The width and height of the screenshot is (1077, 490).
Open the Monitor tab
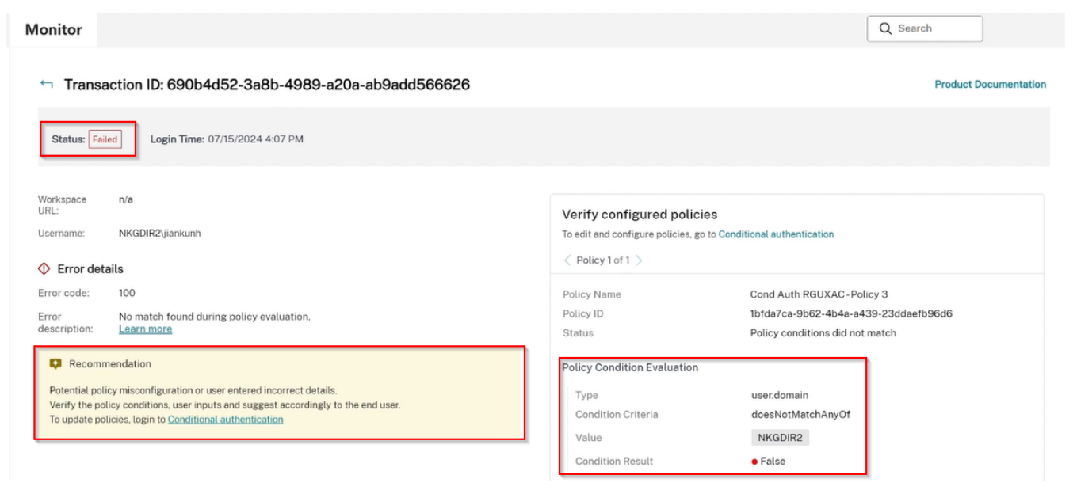point(53,30)
